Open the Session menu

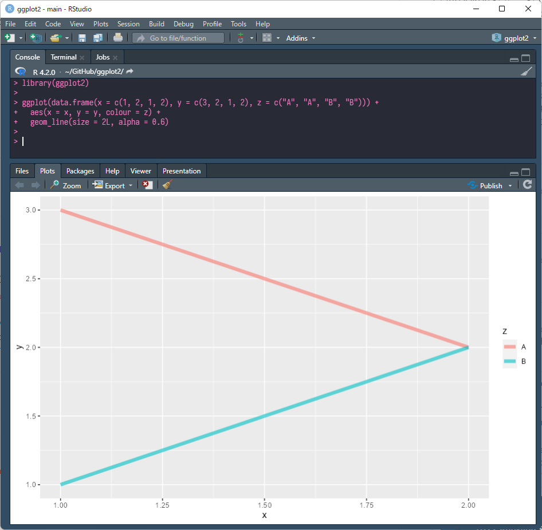pyautogui.click(x=128, y=24)
